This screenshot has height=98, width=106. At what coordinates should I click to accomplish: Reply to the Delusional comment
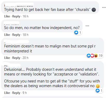click(16, 93)
